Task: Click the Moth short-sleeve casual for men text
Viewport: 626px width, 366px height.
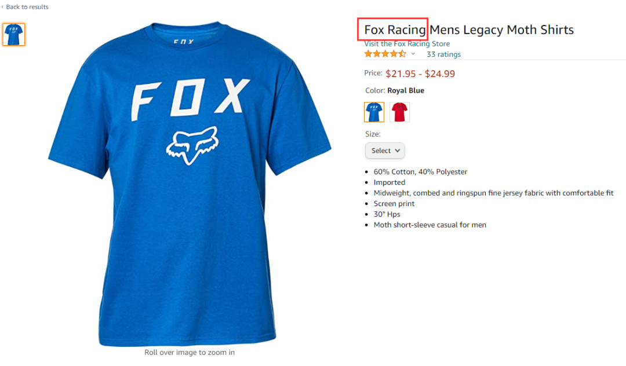Action: (430, 225)
